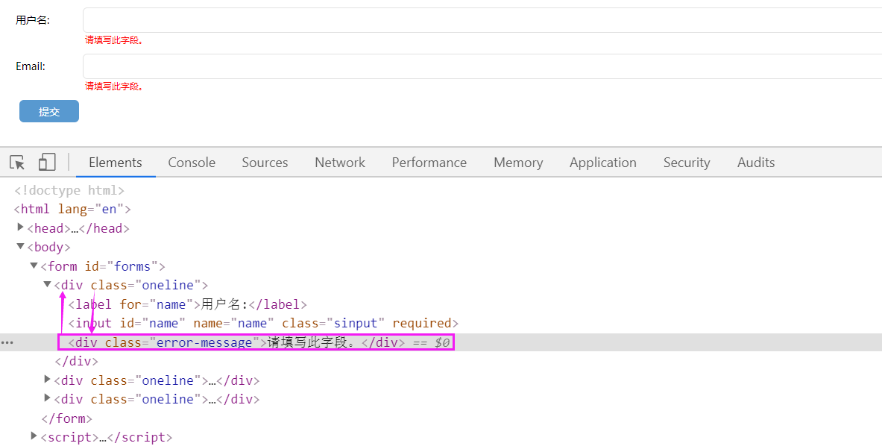Collapse the first oneline div
Screen dimensions: 882x446
48,284
